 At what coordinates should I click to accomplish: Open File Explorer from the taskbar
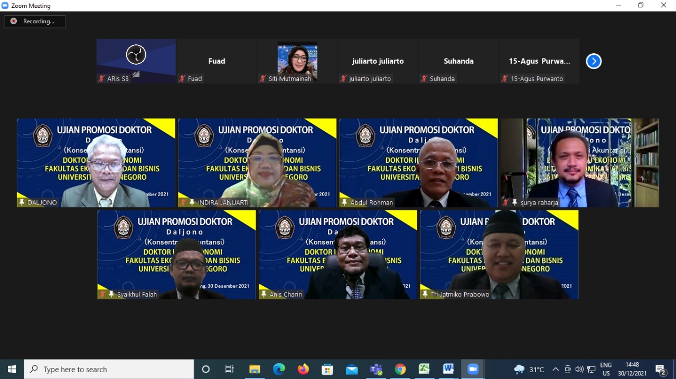[255, 369]
